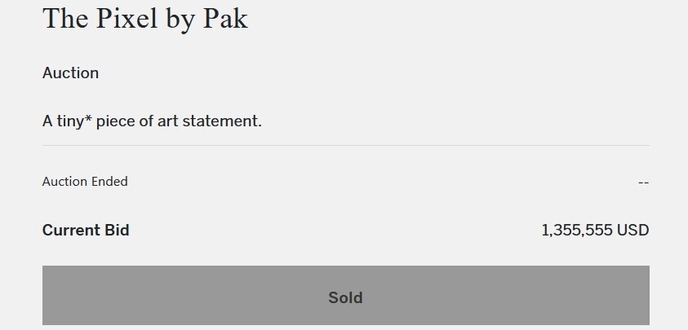Viewport: 688px width, 330px height.
Task: Click the 1,355,555 bid amount
Action: [x=577, y=231]
